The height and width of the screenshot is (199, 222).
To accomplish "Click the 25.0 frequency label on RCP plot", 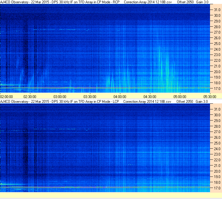I will [x=217, y=44].
